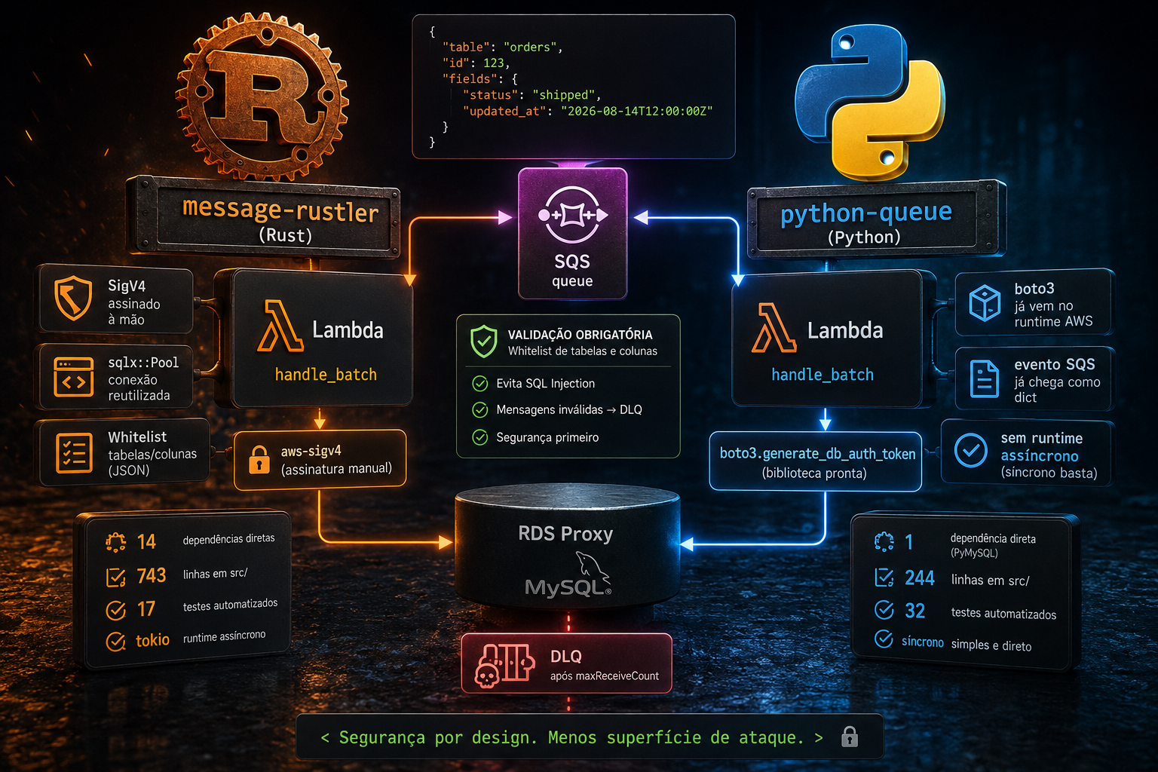The width and height of the screenshot is (1158, 772).
Task: Click the evento SQS document icon
Action: coord(984,378)
